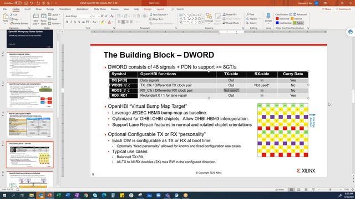Open the File menu
This screenshot has width=355, height=199.
click(5, 9)
